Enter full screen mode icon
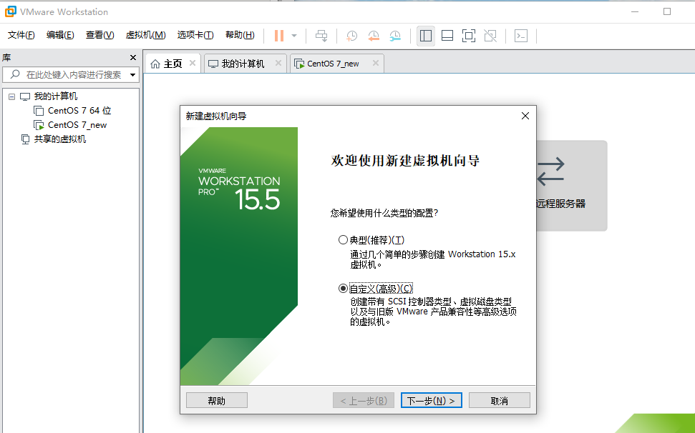The image size is (695, 433). pos(469,36)
